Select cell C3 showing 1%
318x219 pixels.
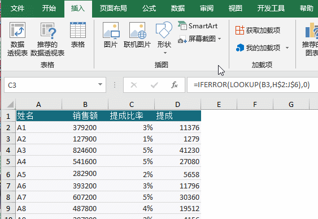(x=132, y=139)
